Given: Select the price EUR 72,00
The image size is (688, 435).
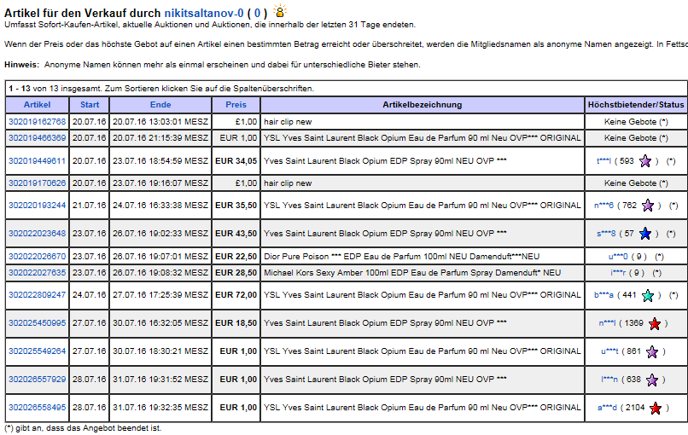Looking at the screenshot, I should tap(236, 294).
